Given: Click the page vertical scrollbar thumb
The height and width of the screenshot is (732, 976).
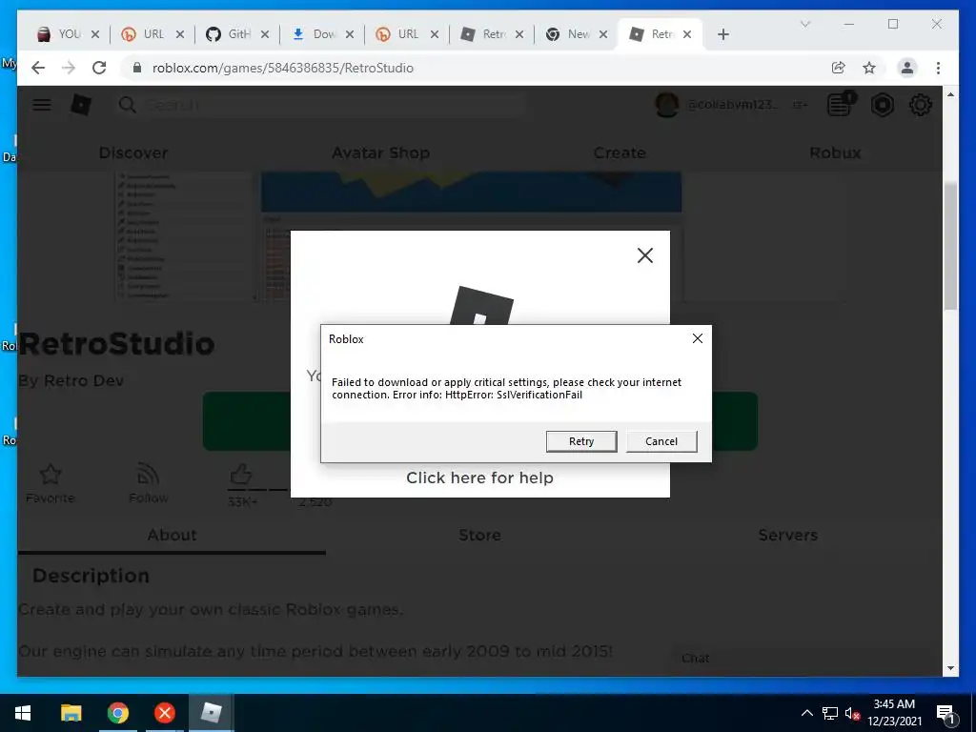Looking at the screenshot, I should 950,246.
